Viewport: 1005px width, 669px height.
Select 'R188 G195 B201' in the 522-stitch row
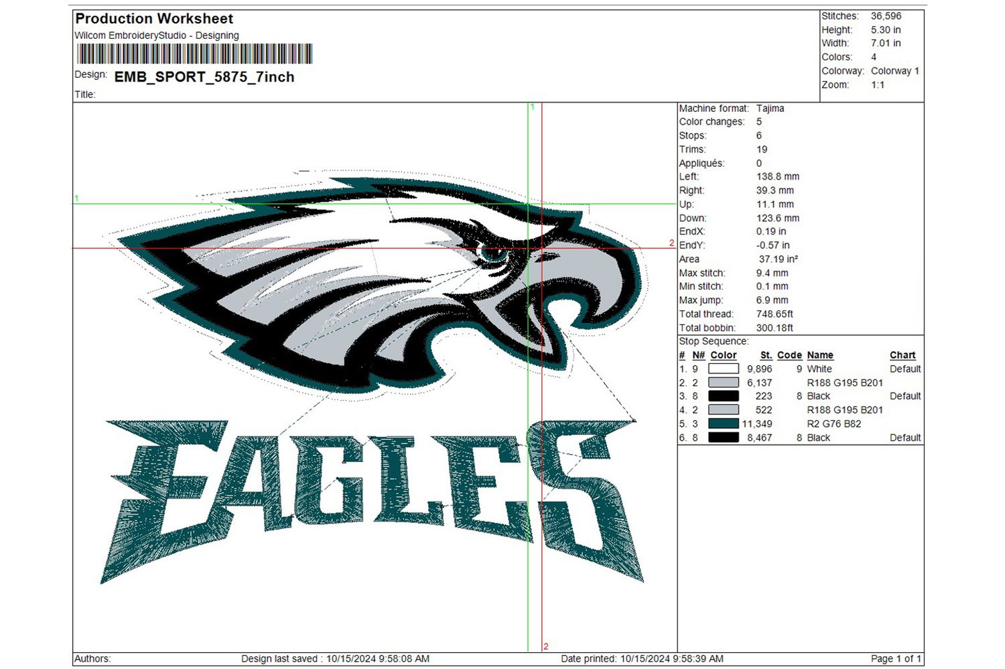coord(845,410)
